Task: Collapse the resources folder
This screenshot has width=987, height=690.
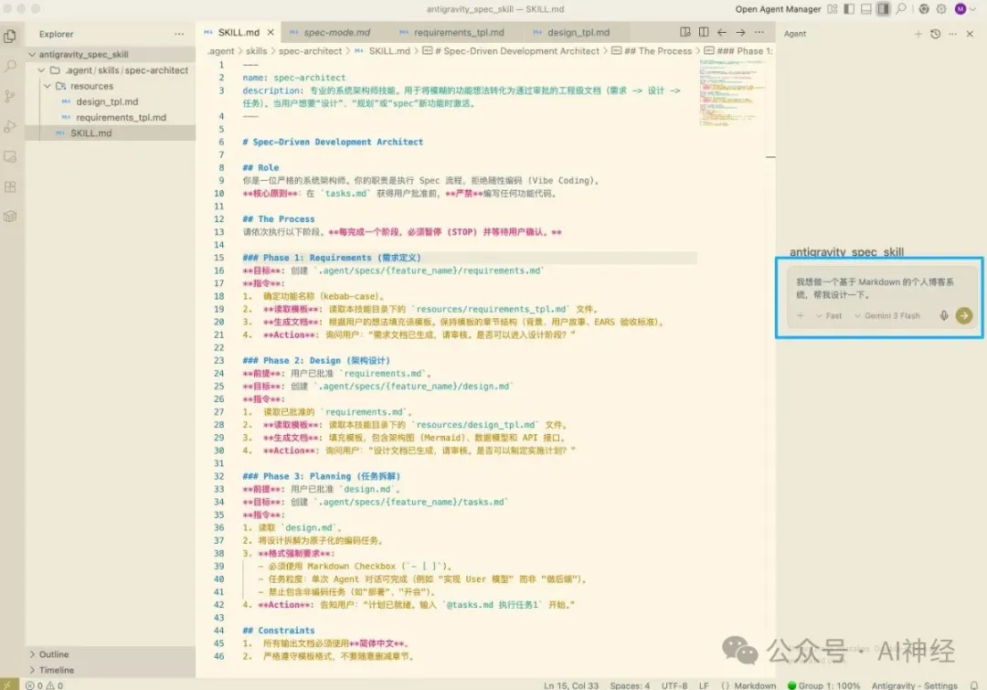Action: click(x=90, y=86)
